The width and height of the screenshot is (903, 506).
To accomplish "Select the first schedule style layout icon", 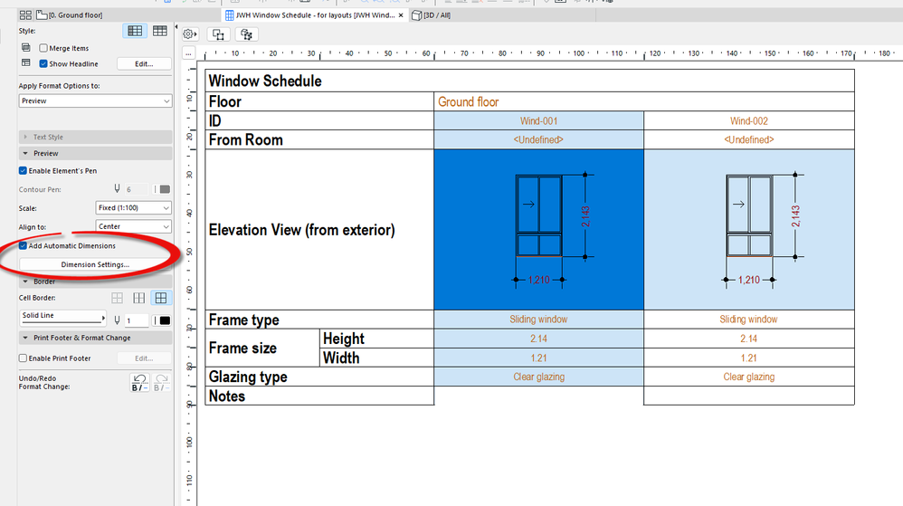I will click(x=135, y=31).
